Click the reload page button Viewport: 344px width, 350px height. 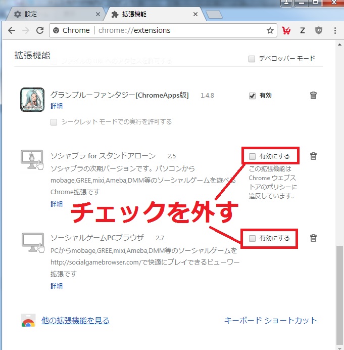(x=39, y=30)
